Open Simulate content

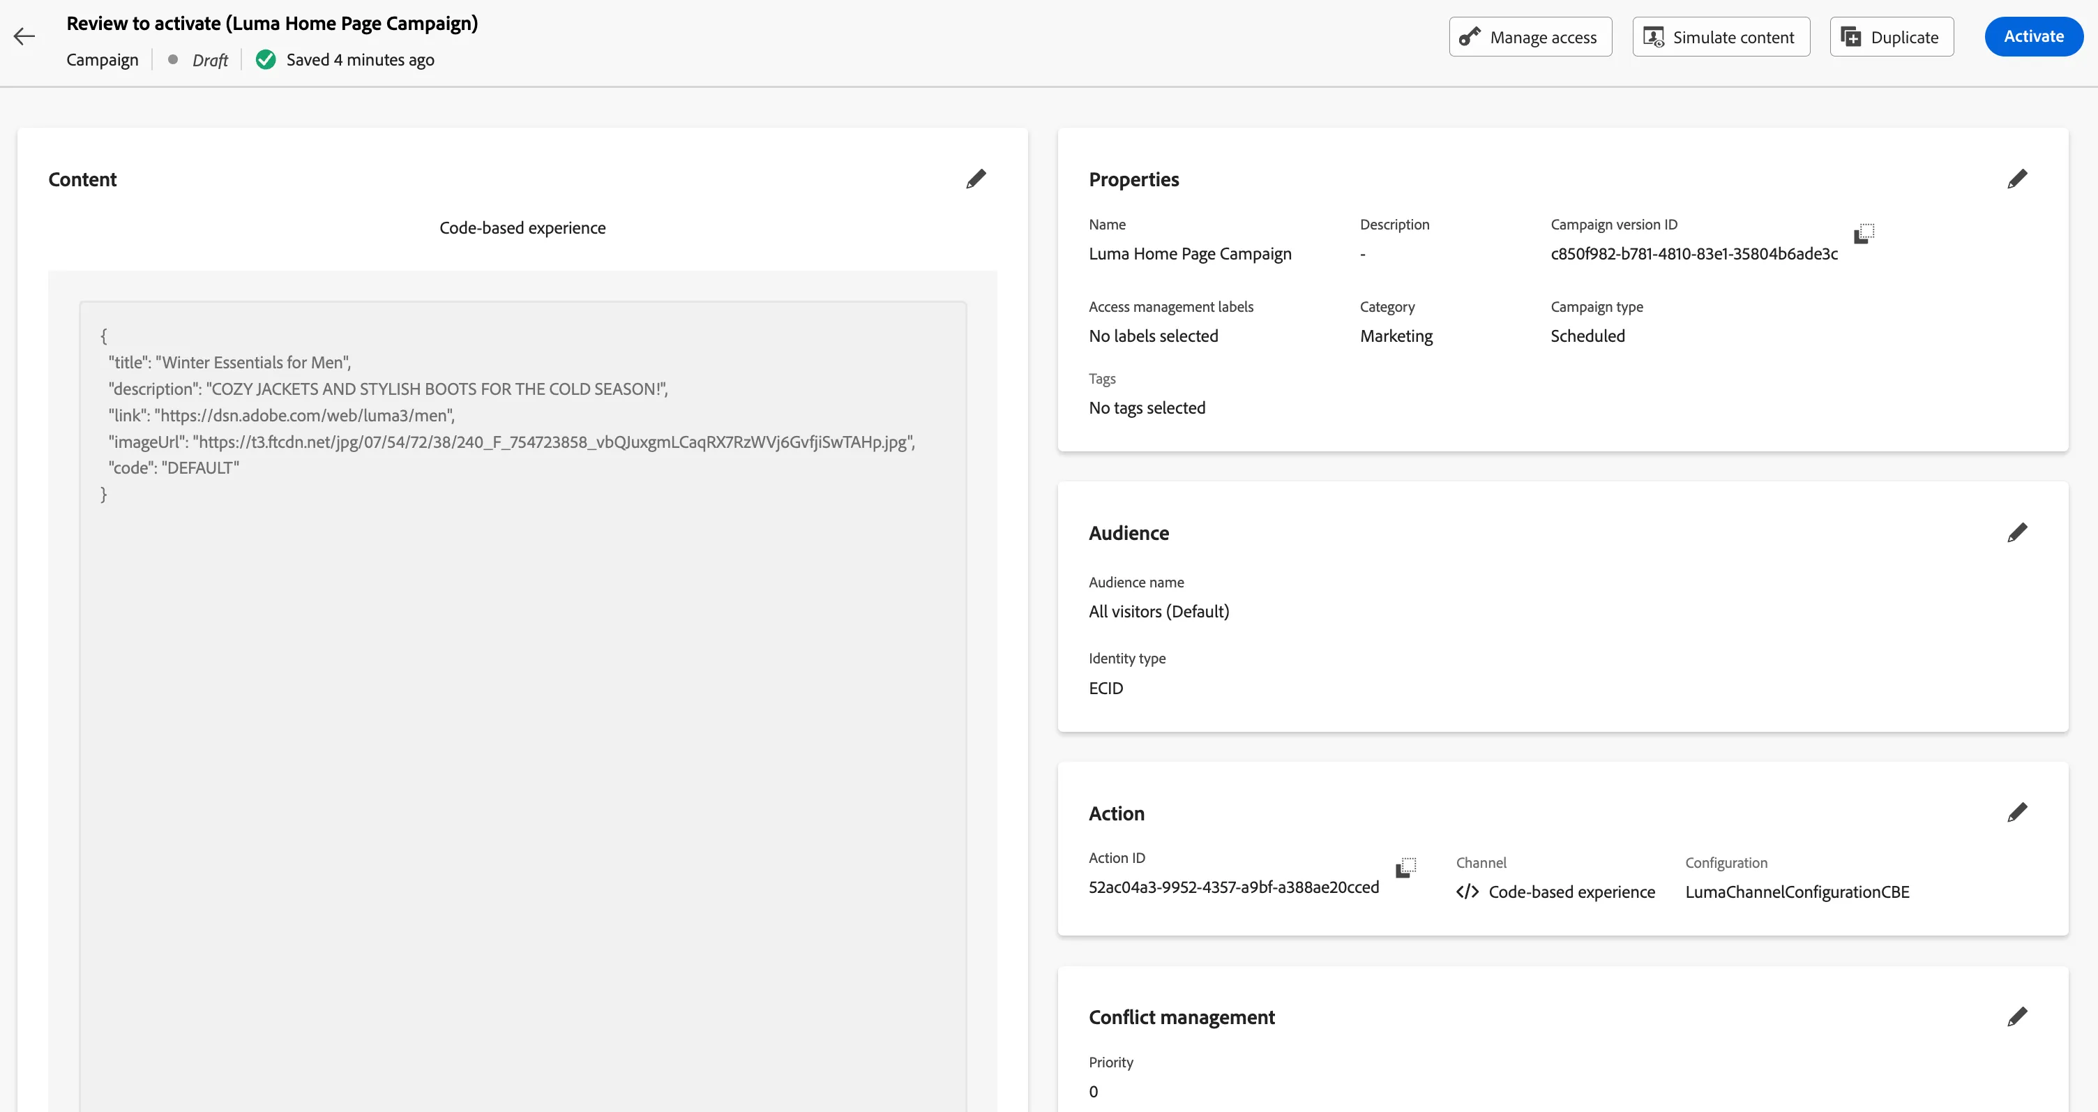pos(1721,37)
